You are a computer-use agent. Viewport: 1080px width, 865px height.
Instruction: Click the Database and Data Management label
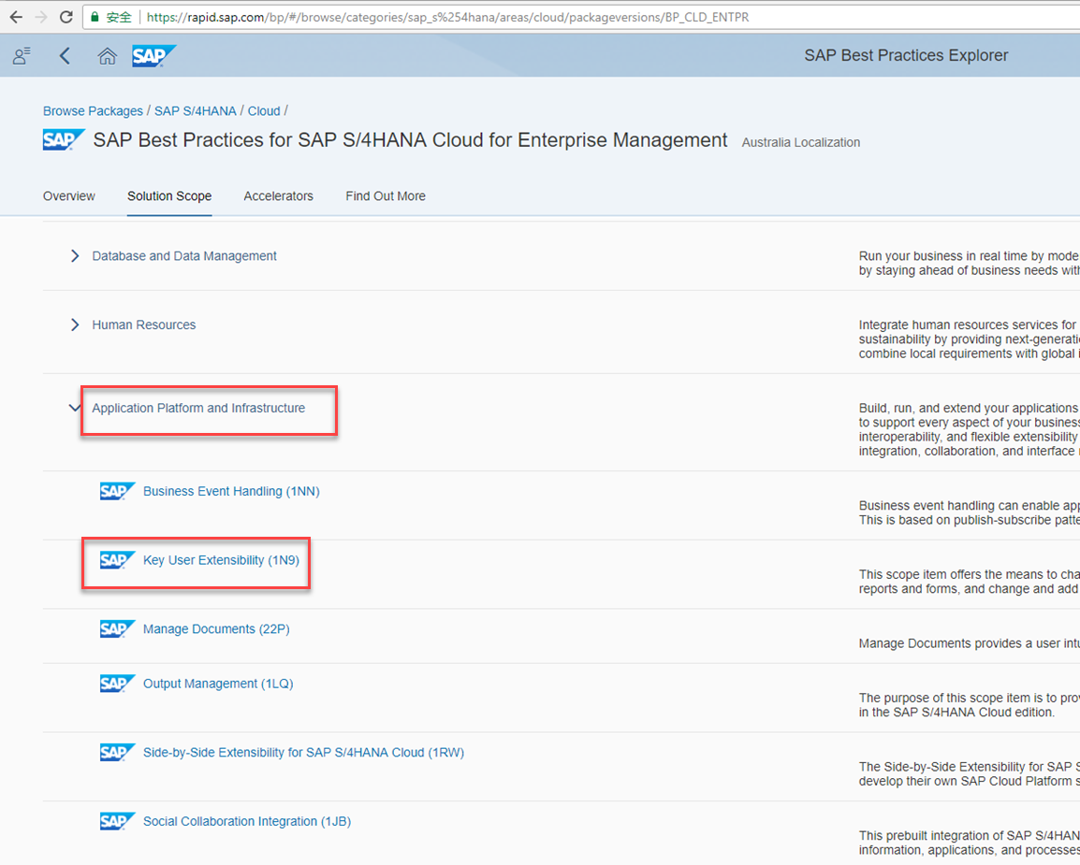pyautogui.click(x=184, y=256)
